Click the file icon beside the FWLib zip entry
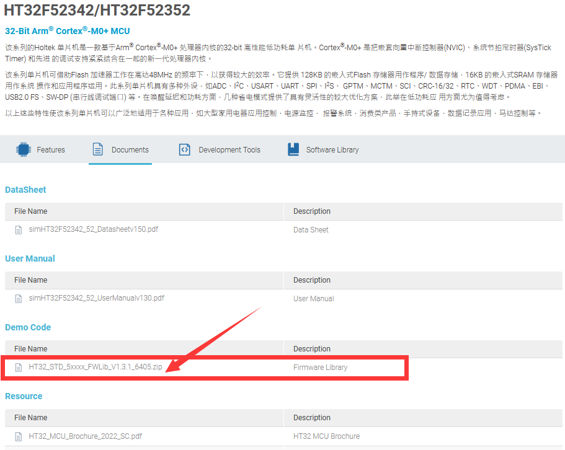 (19, 367)
